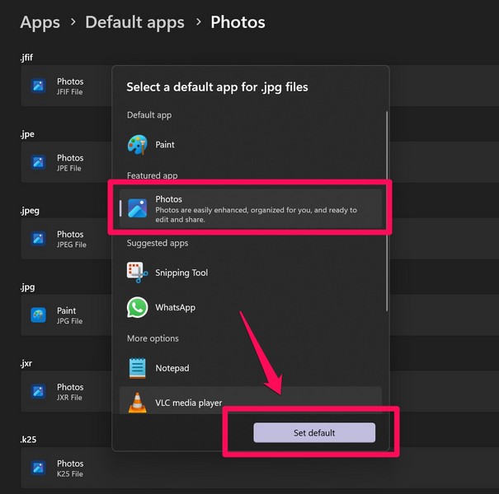Select the Notepad icon under More options
Image resolution: width=499 pixels, height=494 pixels.
click(137, 368)
